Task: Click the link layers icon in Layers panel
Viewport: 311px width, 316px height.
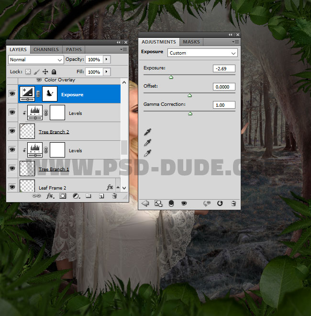Action: pyautogui.click(x=36, y=196)
